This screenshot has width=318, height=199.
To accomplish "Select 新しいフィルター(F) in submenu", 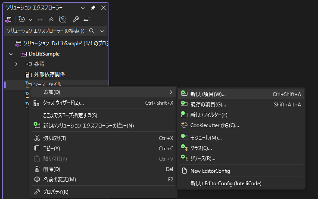I will point(241,115).
